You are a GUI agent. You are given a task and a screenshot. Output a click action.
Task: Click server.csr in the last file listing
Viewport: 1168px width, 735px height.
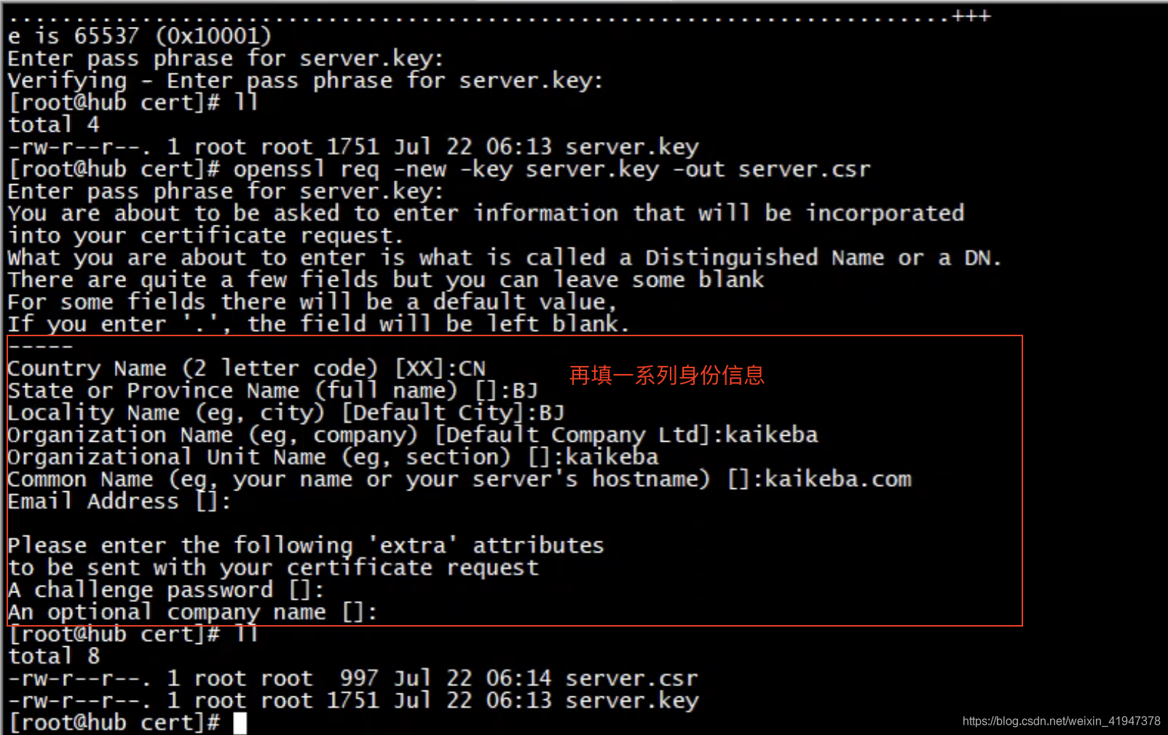[631, 679]
